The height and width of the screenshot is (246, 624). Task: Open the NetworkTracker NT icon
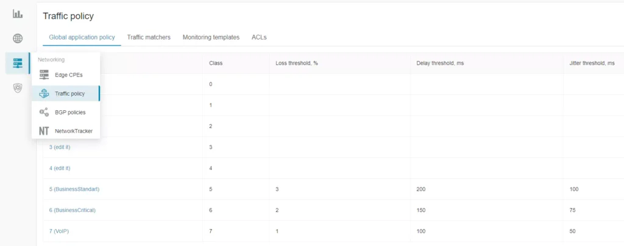(x=44, y=131)
